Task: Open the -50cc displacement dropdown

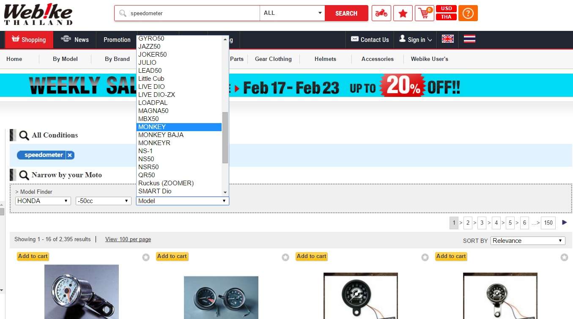Action: tap(104, 201)
